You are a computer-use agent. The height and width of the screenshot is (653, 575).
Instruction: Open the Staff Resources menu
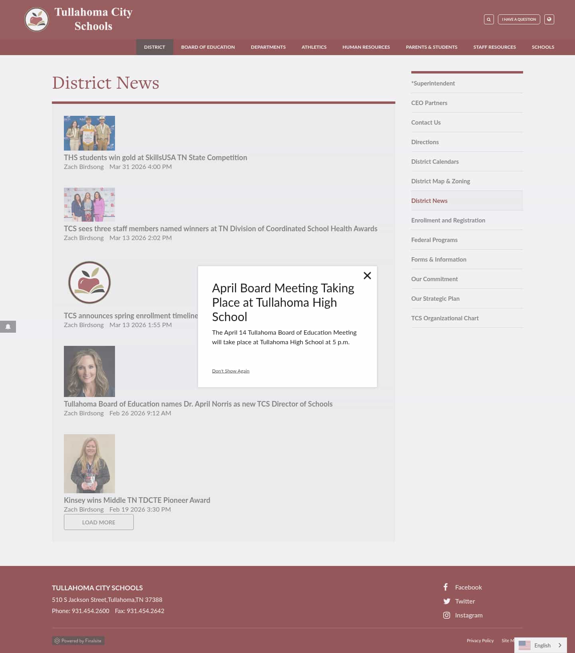point(494,47)
